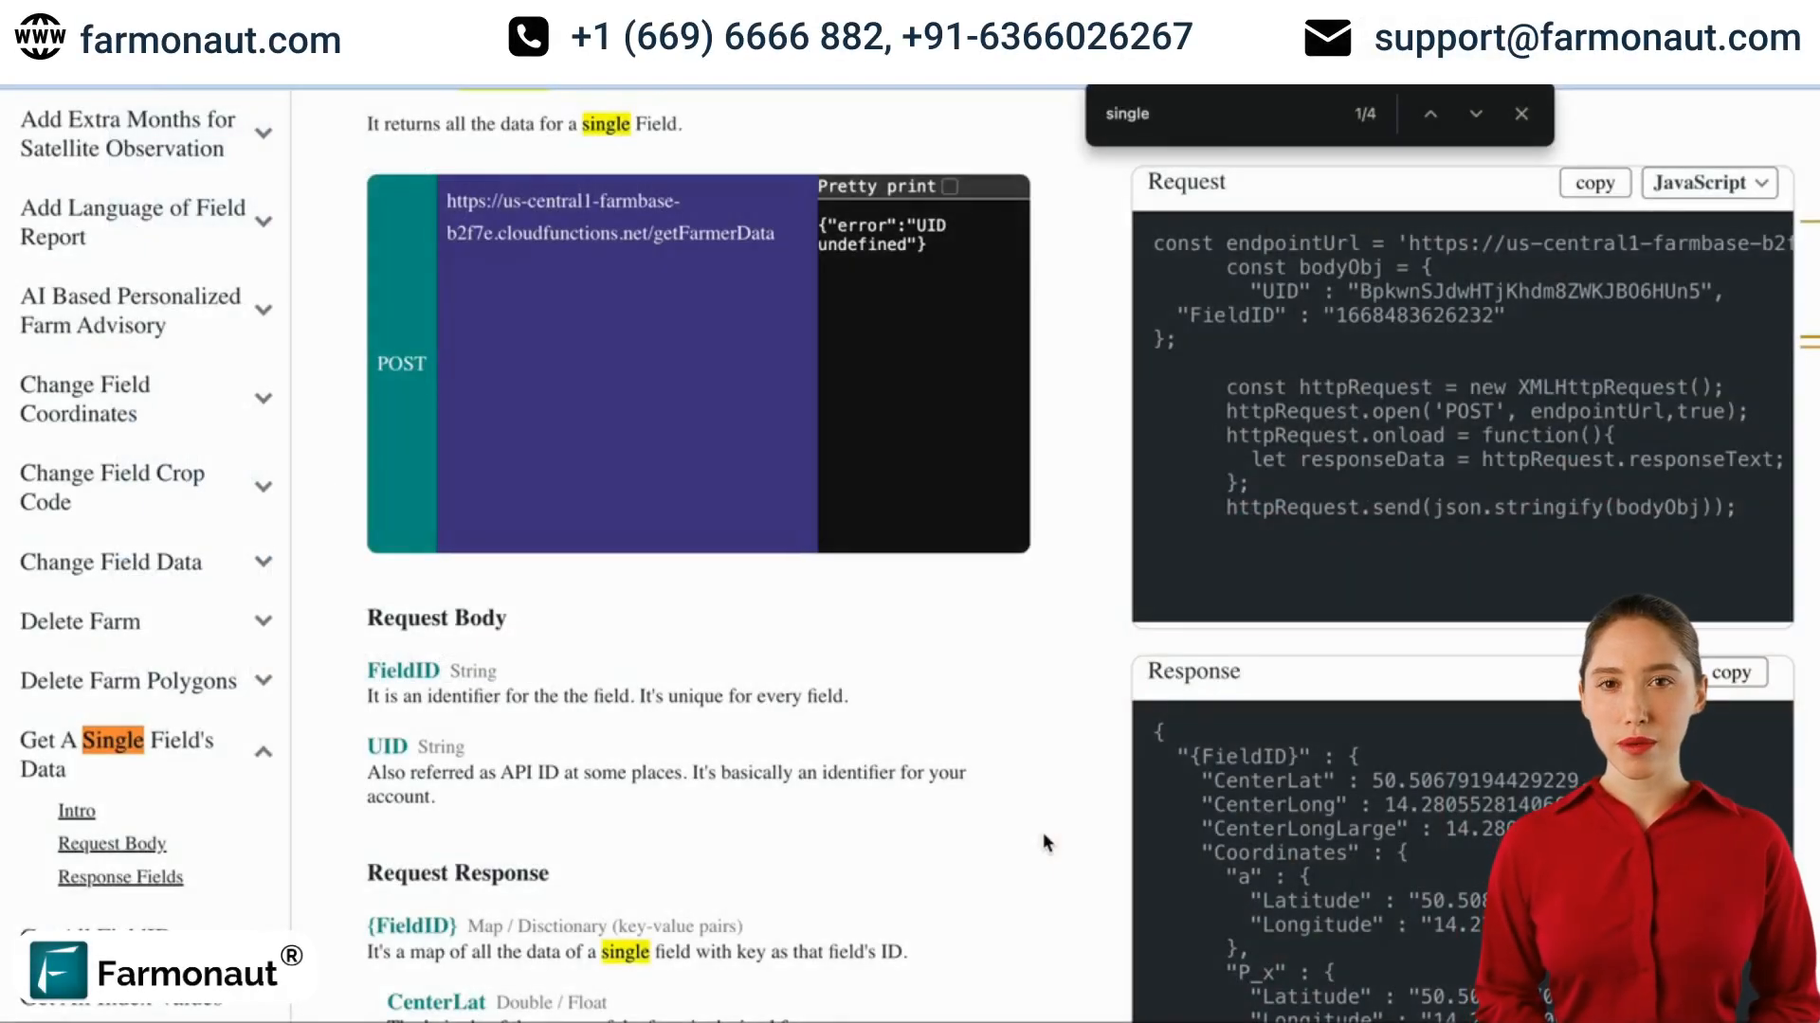
Task: Click the "UID" value line in request code
Action: (x=1485, y=292)
